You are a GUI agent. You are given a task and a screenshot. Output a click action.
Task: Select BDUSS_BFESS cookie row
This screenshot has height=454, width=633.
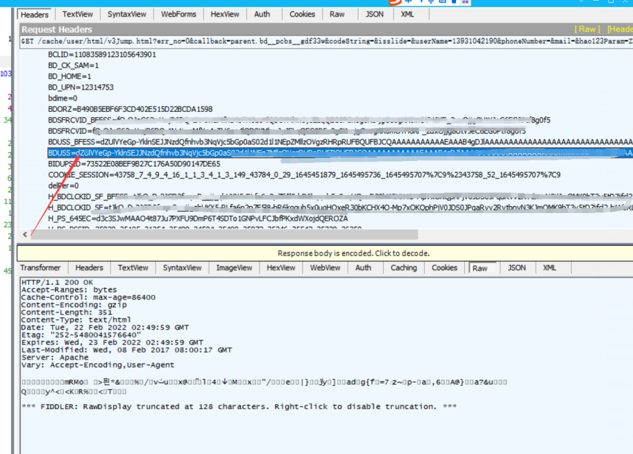[340, 142]
